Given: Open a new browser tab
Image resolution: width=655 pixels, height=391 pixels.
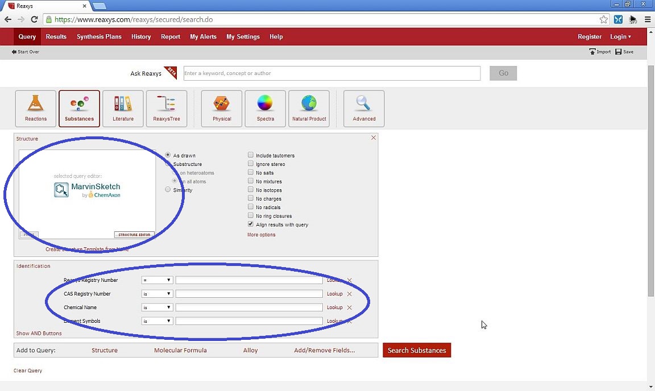Looking at the screenshot, I should tap(100, 6).
